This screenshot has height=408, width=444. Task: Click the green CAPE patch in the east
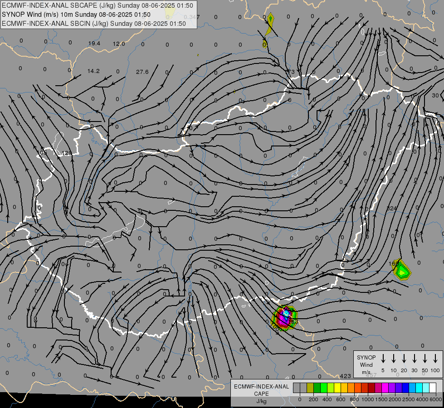click(402, 270)
